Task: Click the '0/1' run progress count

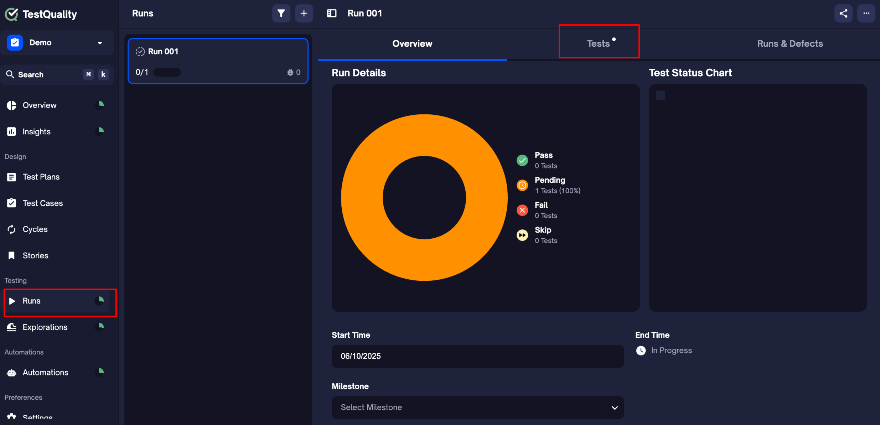Action: [142, 72]
